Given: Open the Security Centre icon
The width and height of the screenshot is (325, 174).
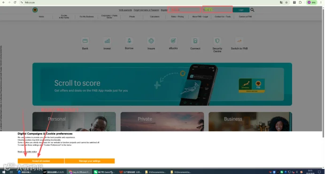Looking at the screenshot, I should pos(217,41).
